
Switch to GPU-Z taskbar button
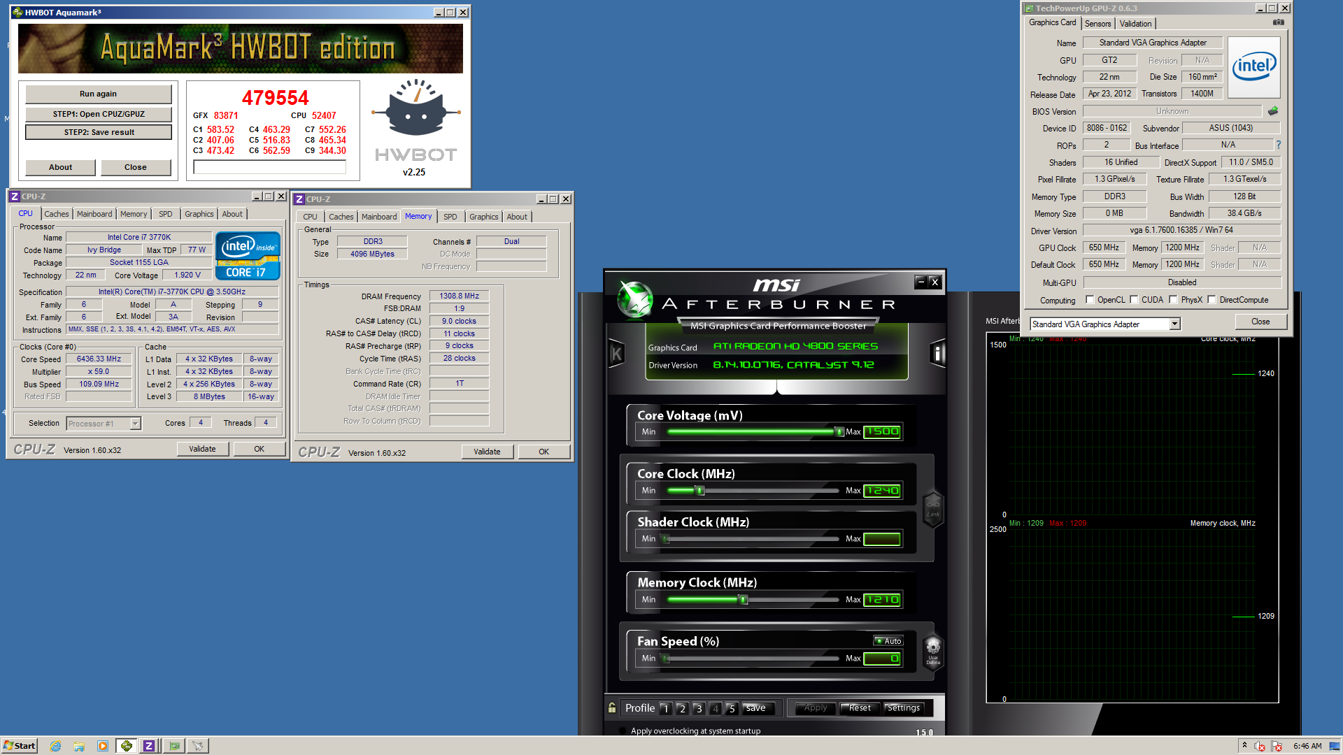tap(174, 746)
